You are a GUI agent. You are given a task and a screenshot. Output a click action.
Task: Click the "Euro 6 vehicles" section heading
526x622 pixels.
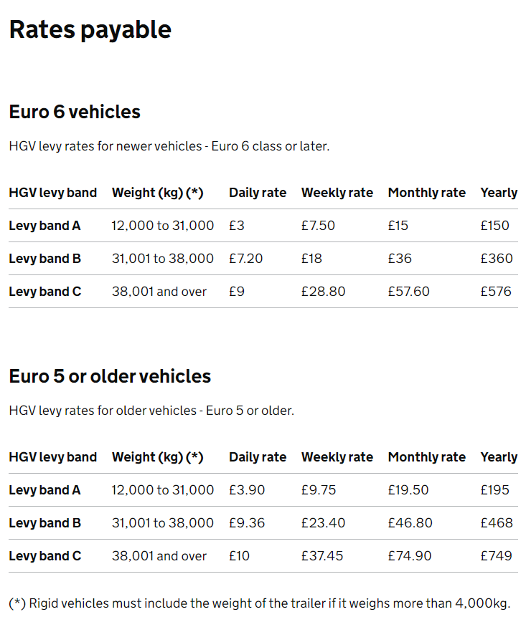[x=75, y=112]
